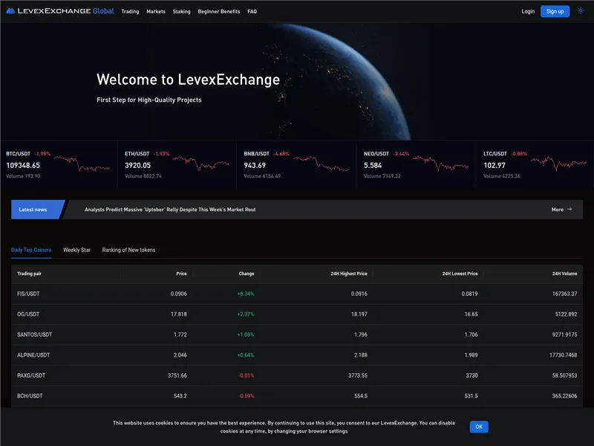
Task: Accept cookies with the OK button
Action: point(478,426)
